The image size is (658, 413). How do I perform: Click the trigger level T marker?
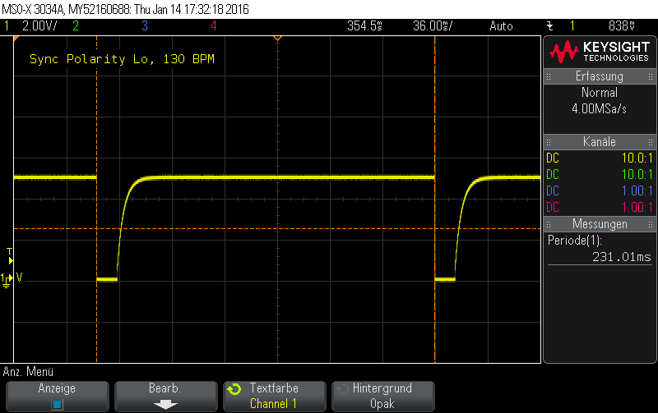[x=10, y=255]
